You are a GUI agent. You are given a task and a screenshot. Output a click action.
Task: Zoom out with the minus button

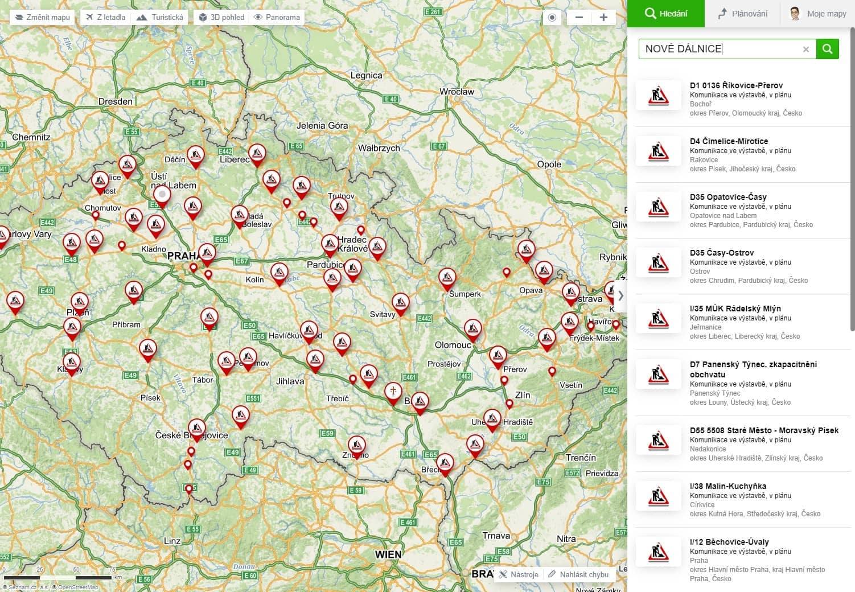pos(579,17)
